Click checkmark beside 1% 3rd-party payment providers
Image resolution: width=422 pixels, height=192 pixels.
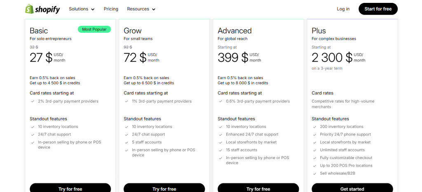[126, 101]
